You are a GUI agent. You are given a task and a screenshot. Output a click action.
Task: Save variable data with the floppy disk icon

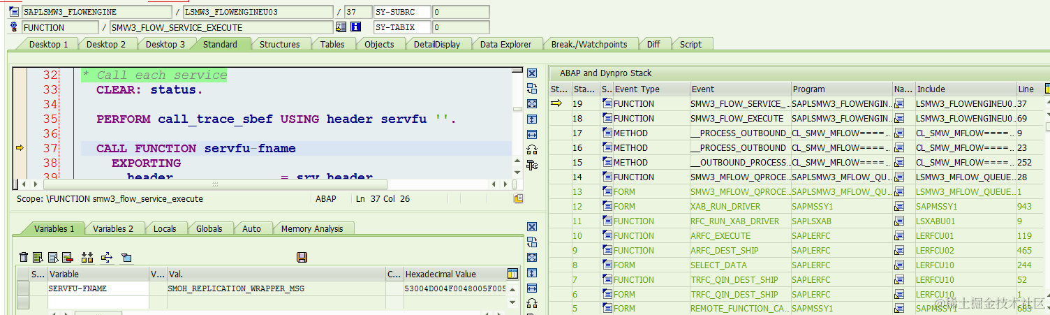[x=302, y=258]
